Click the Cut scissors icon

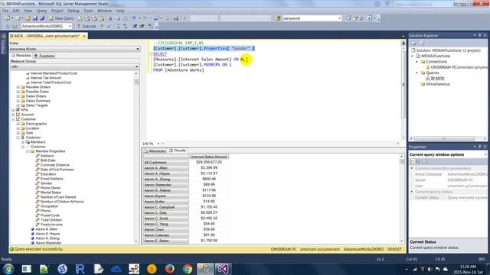(x=110, y=18)
